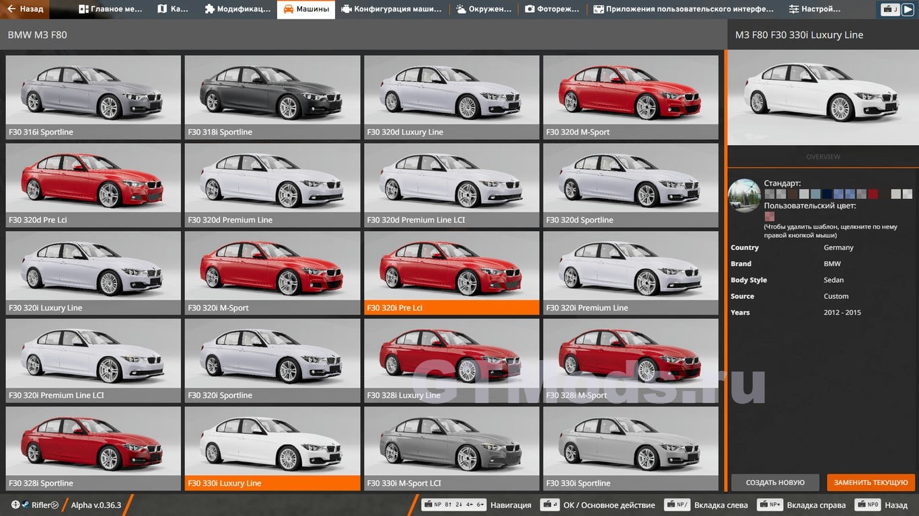Choose the F30 328i M-Sport car
The image size is (919, 516).
631,361
